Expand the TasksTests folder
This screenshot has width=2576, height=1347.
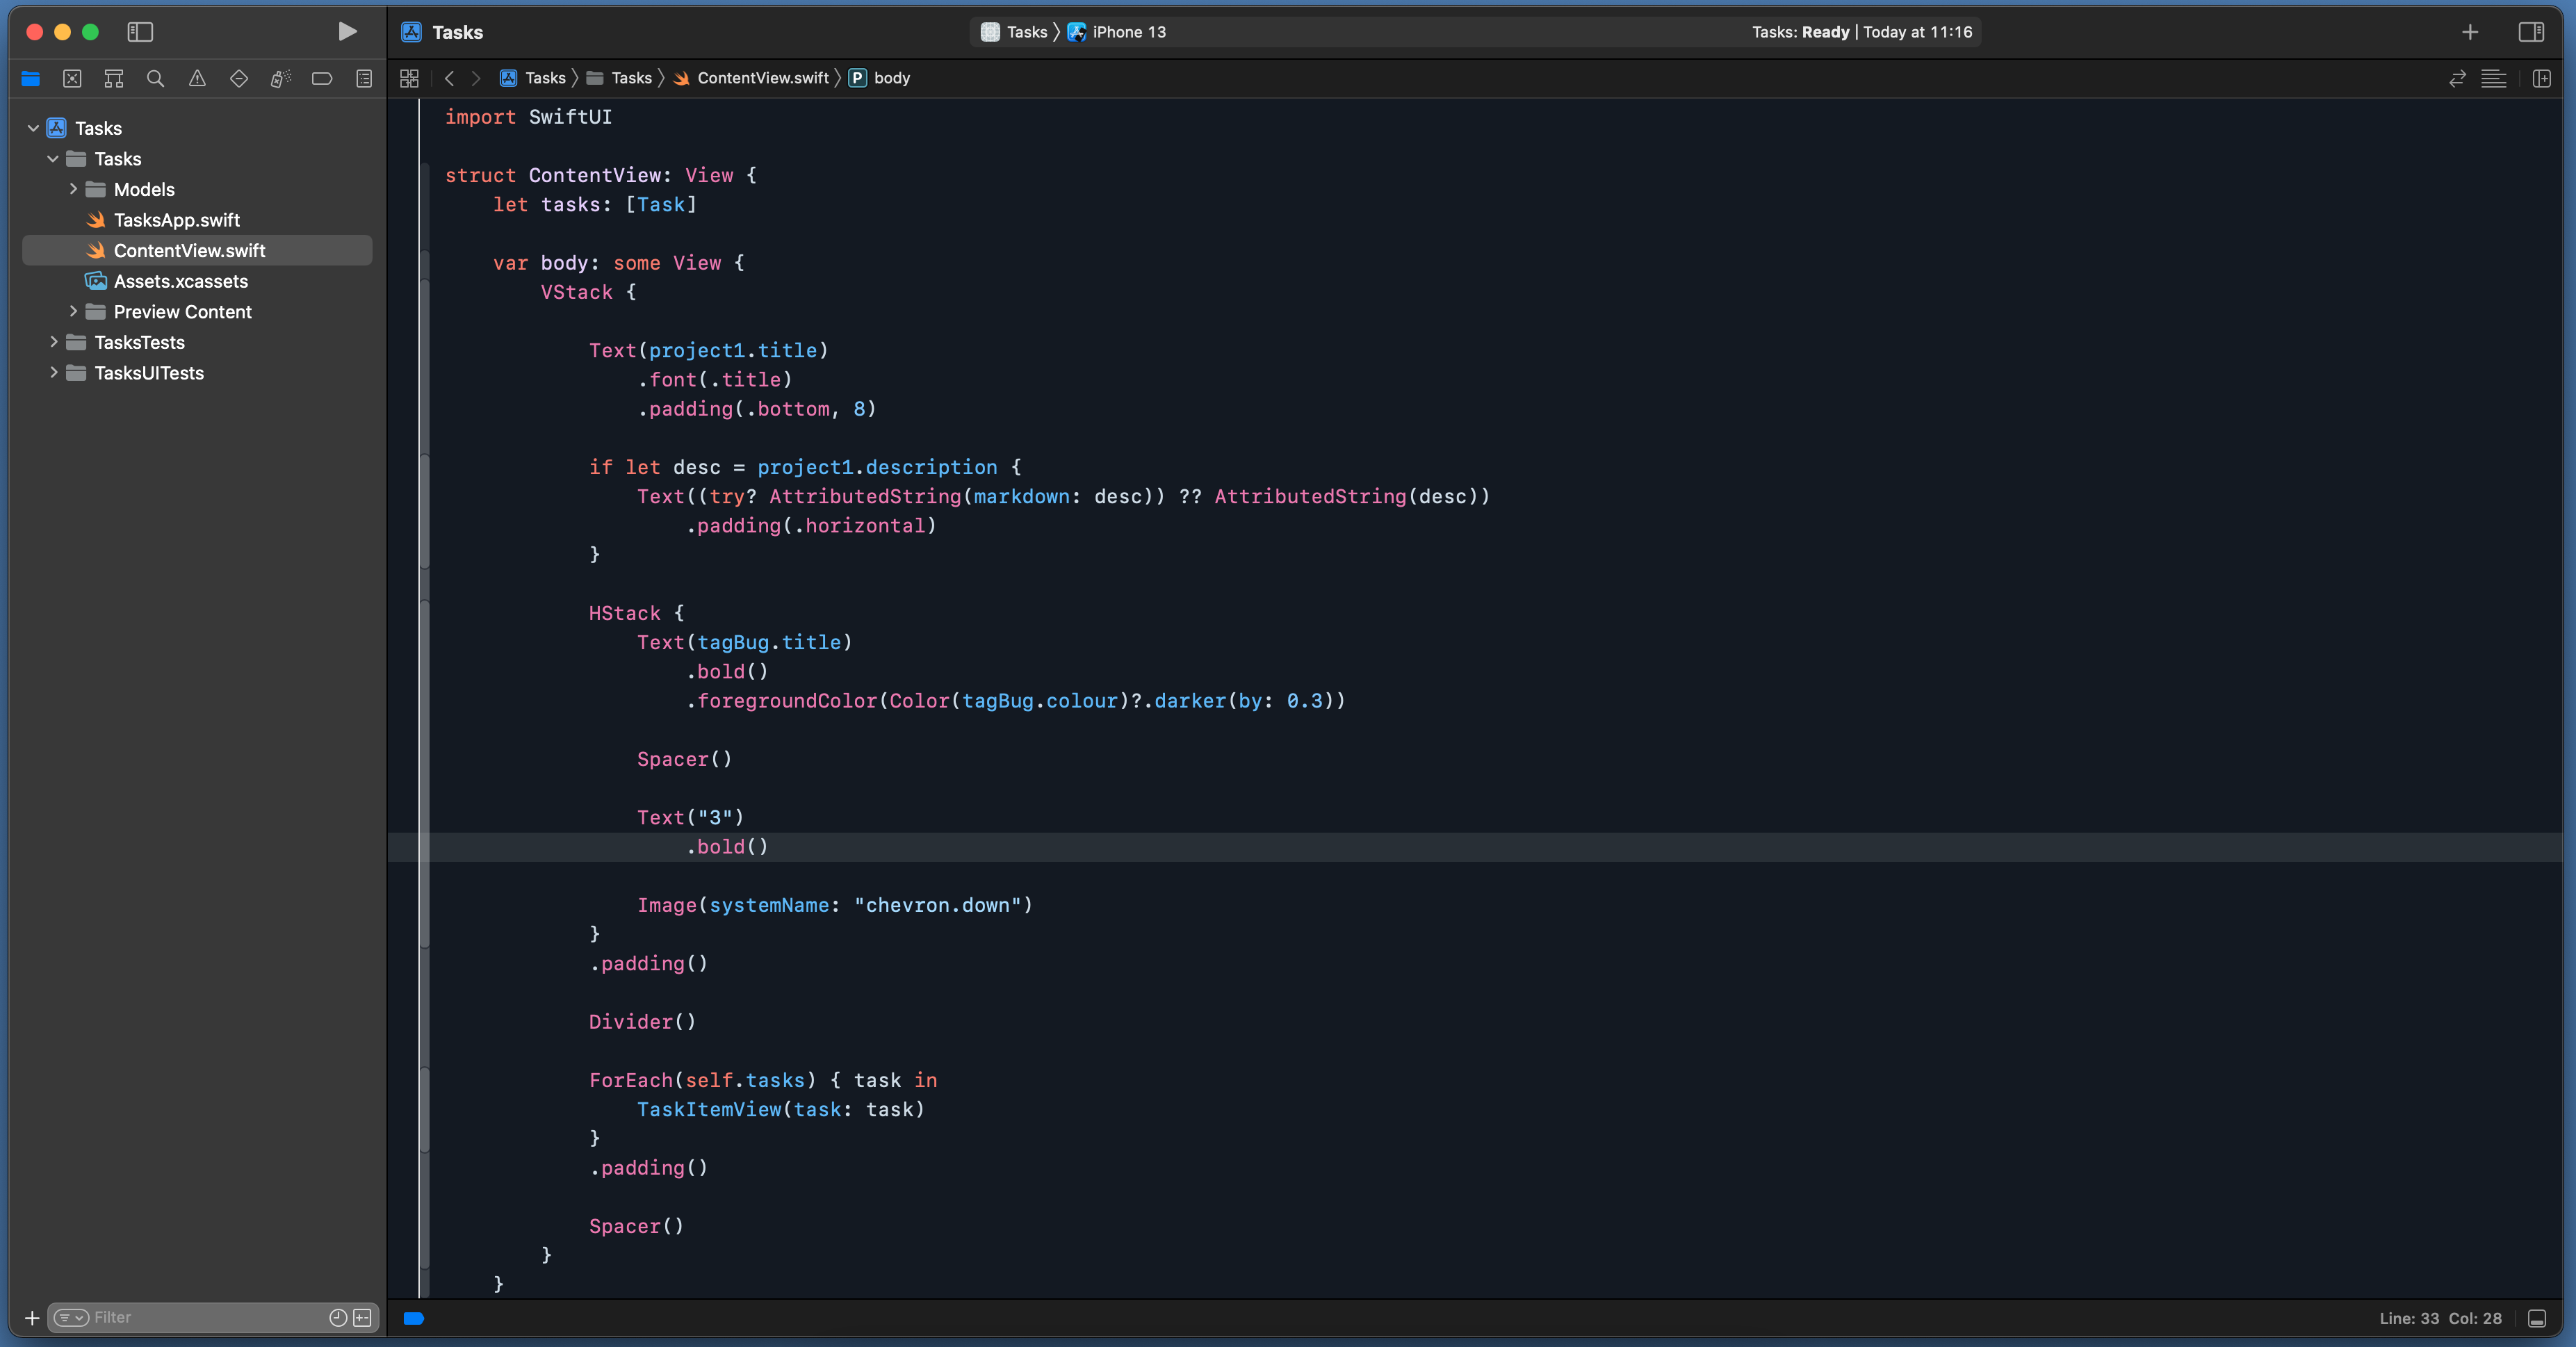click(54, 342)
